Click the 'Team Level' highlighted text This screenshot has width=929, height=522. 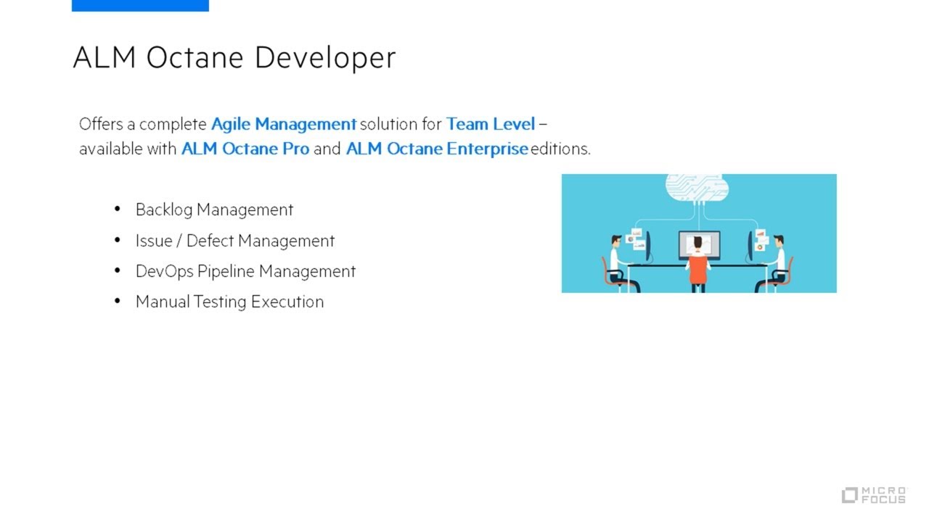tap(491, 124)
